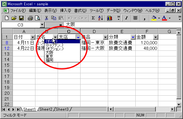Open the 編集(E) menu

(35, 11)
